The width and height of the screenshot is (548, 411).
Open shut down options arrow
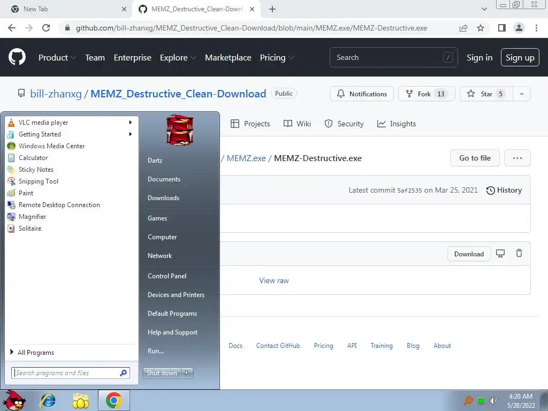pyautogui.click(x=187, y=373)
